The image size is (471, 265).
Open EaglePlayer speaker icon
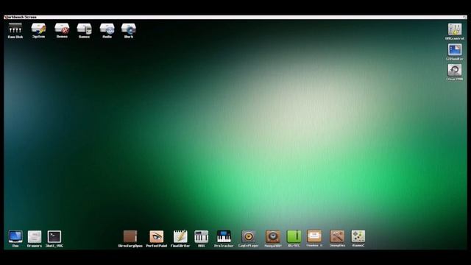(249, 236)
